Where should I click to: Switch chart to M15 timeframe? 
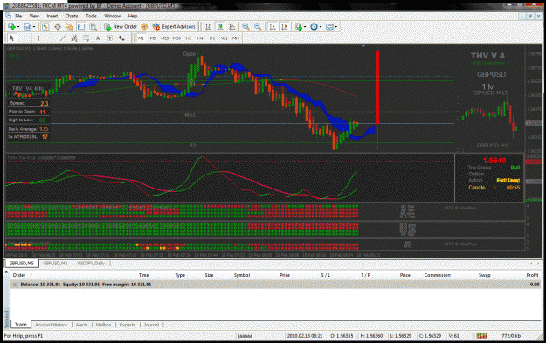(x=165, y=38)
